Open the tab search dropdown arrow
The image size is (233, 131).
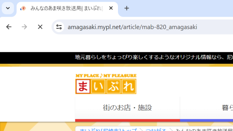[x=8, y=8]
